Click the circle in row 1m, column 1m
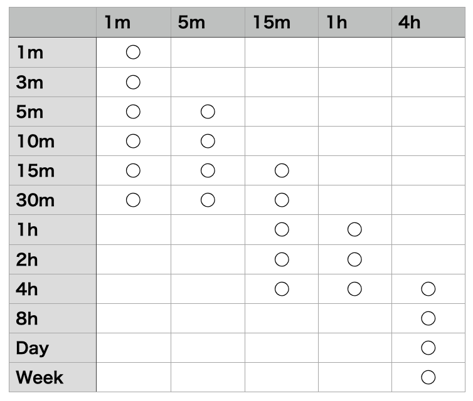This screenshot has height=401, width=473. click(x=133, y=53)
